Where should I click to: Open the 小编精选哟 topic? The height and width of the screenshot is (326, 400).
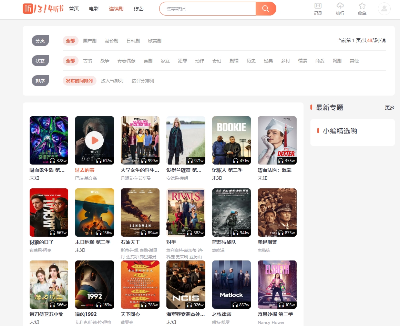(340, 131)
